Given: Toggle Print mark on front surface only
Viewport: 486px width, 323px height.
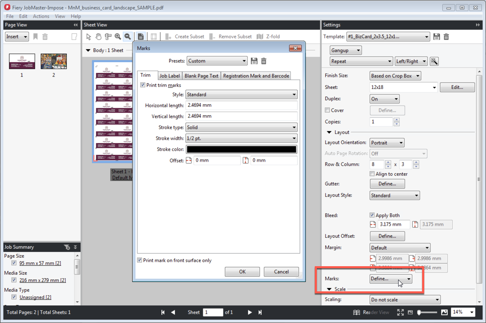Looking at the screenshot, I should coord(140,261).
